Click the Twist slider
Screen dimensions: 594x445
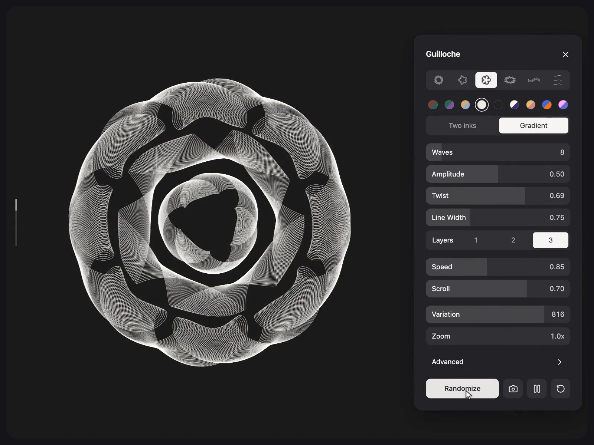pos(498,196)
